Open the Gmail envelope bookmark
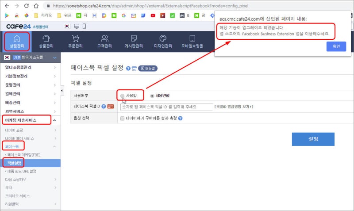Screen dimensions: 354x211 click(x=134, y=15)
